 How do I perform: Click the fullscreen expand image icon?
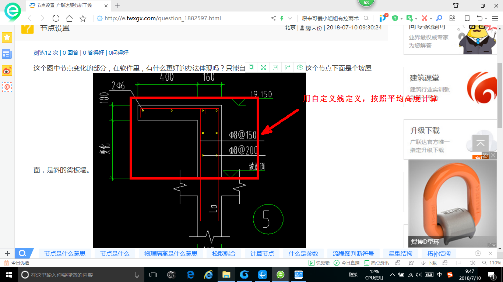click(263, 67)
